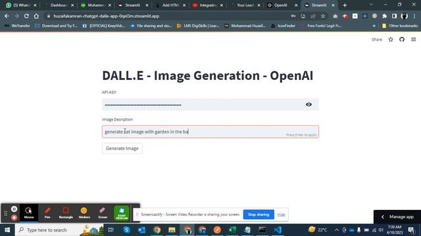Open the WeTransfer bookmark
This screenshot has height=236, width=421.
pos(17,26)
